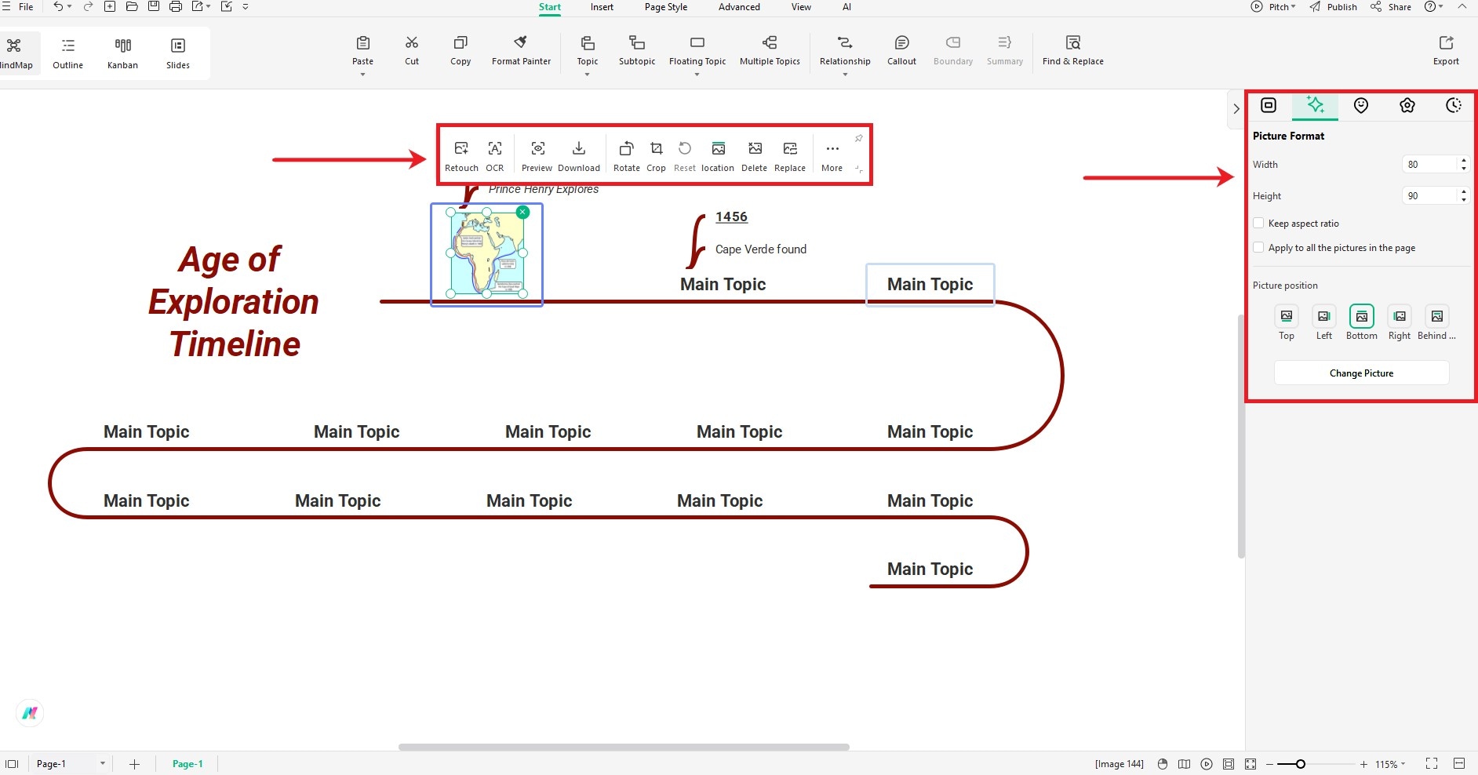Switch to Kanban view

tap(122, 53)
